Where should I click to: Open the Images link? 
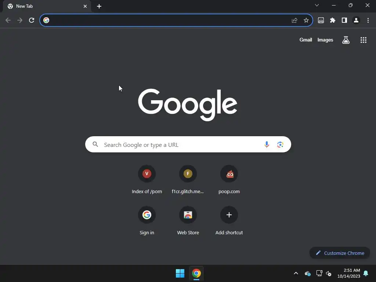click(325, 40)
